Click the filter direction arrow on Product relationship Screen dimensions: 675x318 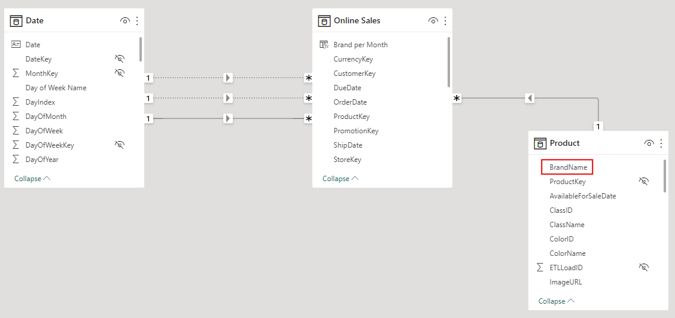pos(530,99)
